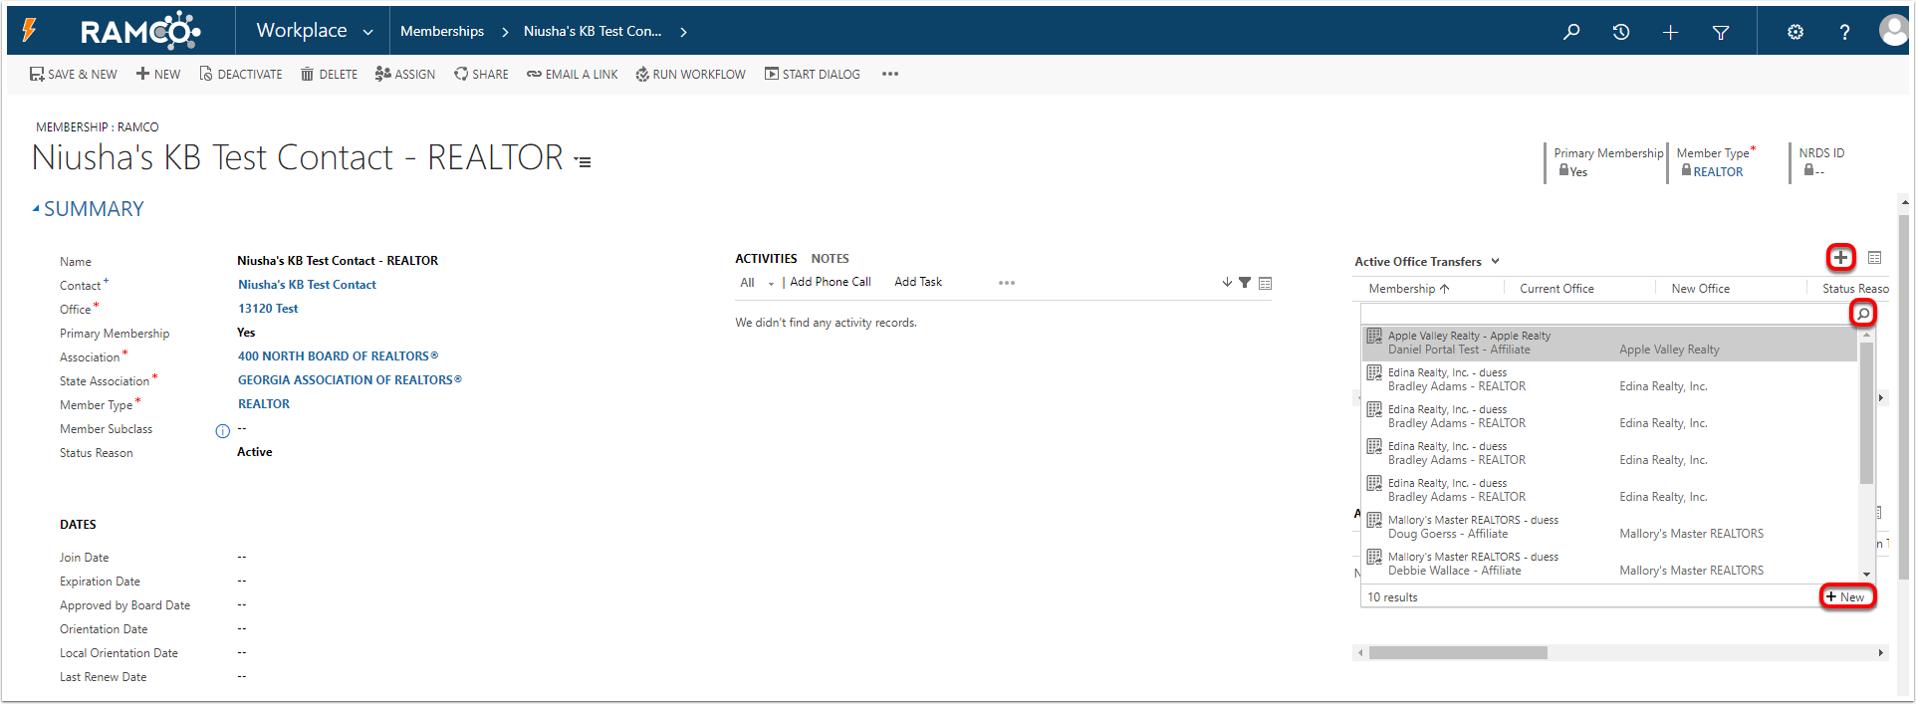Select Mallory's Master REALTORS Debbie Wallace result
This screenshot has height=704, width=1916.
click(1609, 565)
